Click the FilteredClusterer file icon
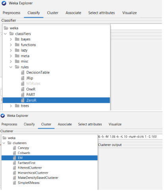 (14, 168)
